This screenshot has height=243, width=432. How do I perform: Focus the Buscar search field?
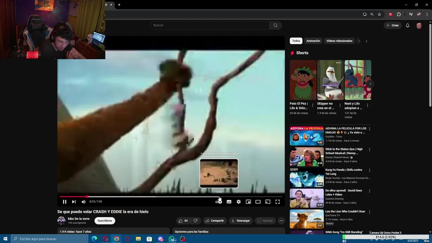[209, 25]
